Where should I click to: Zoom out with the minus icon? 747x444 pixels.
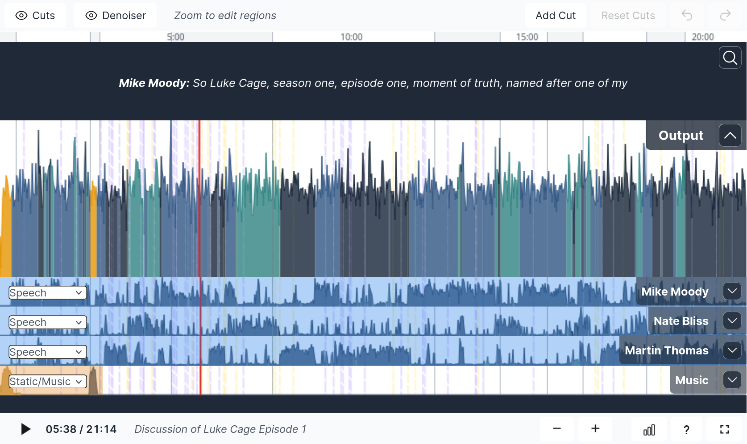click(556, 429)
